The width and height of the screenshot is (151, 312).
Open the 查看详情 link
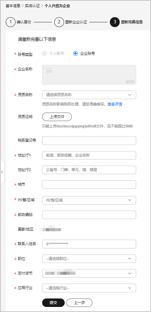tap(115, 104)
